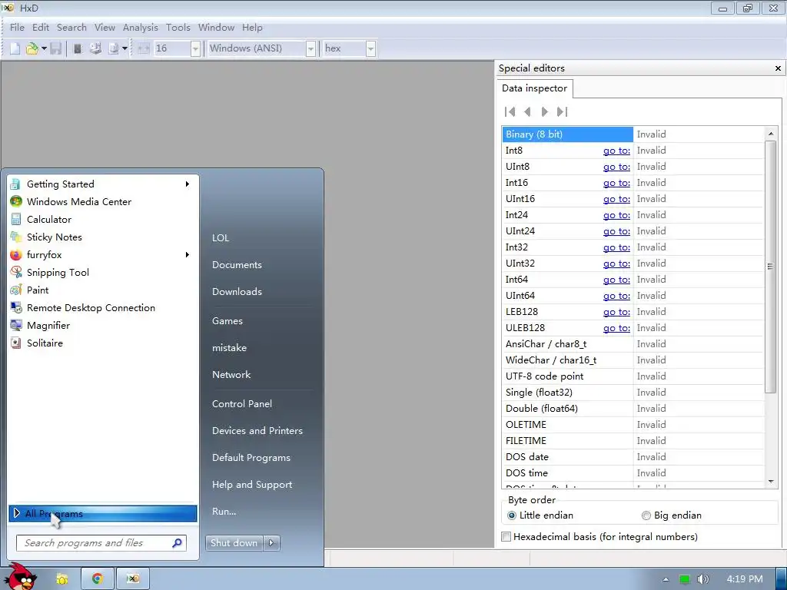
Task: Open the Run... dialog
Action: (x=224, y=512)
